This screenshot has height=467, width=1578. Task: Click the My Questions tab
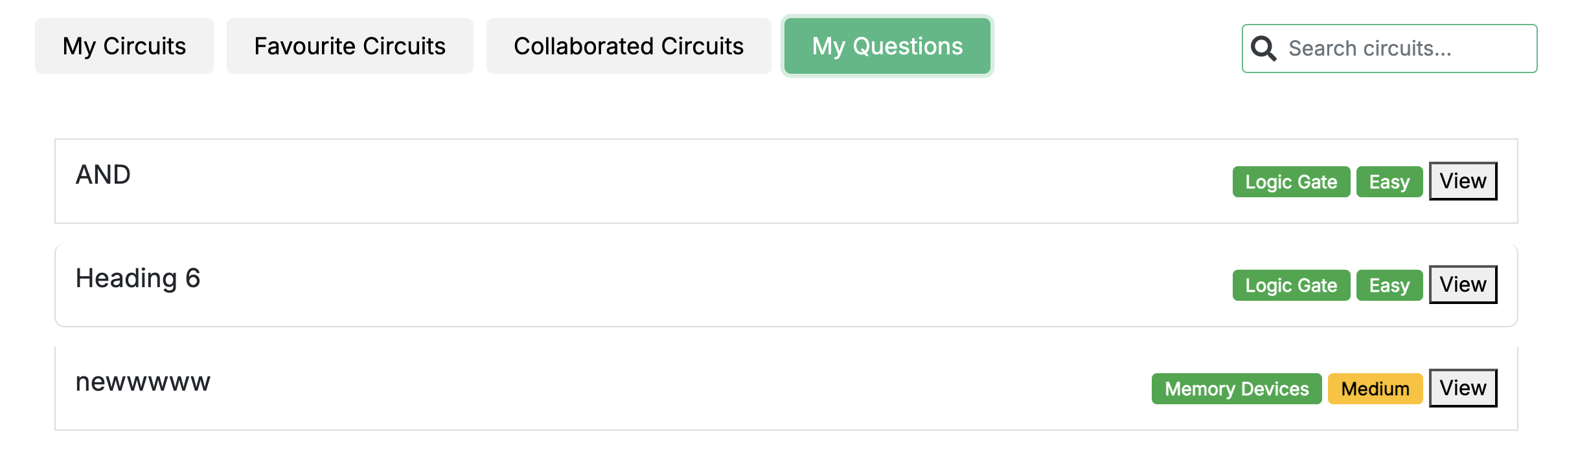click(x=887, y=46)
